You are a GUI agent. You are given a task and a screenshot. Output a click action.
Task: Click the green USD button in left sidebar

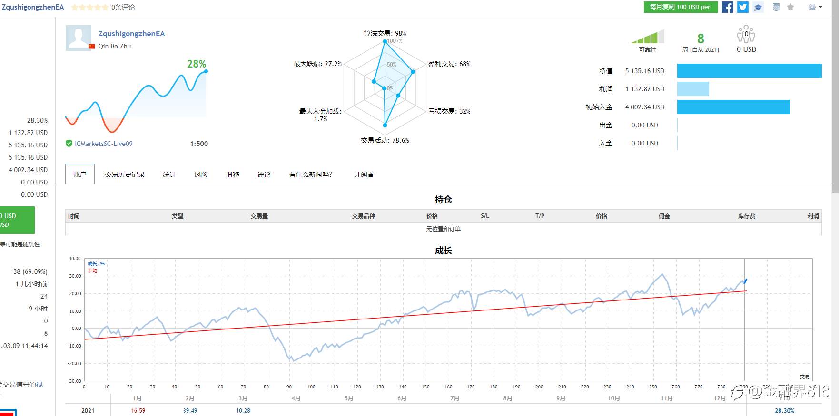(17, 220)
